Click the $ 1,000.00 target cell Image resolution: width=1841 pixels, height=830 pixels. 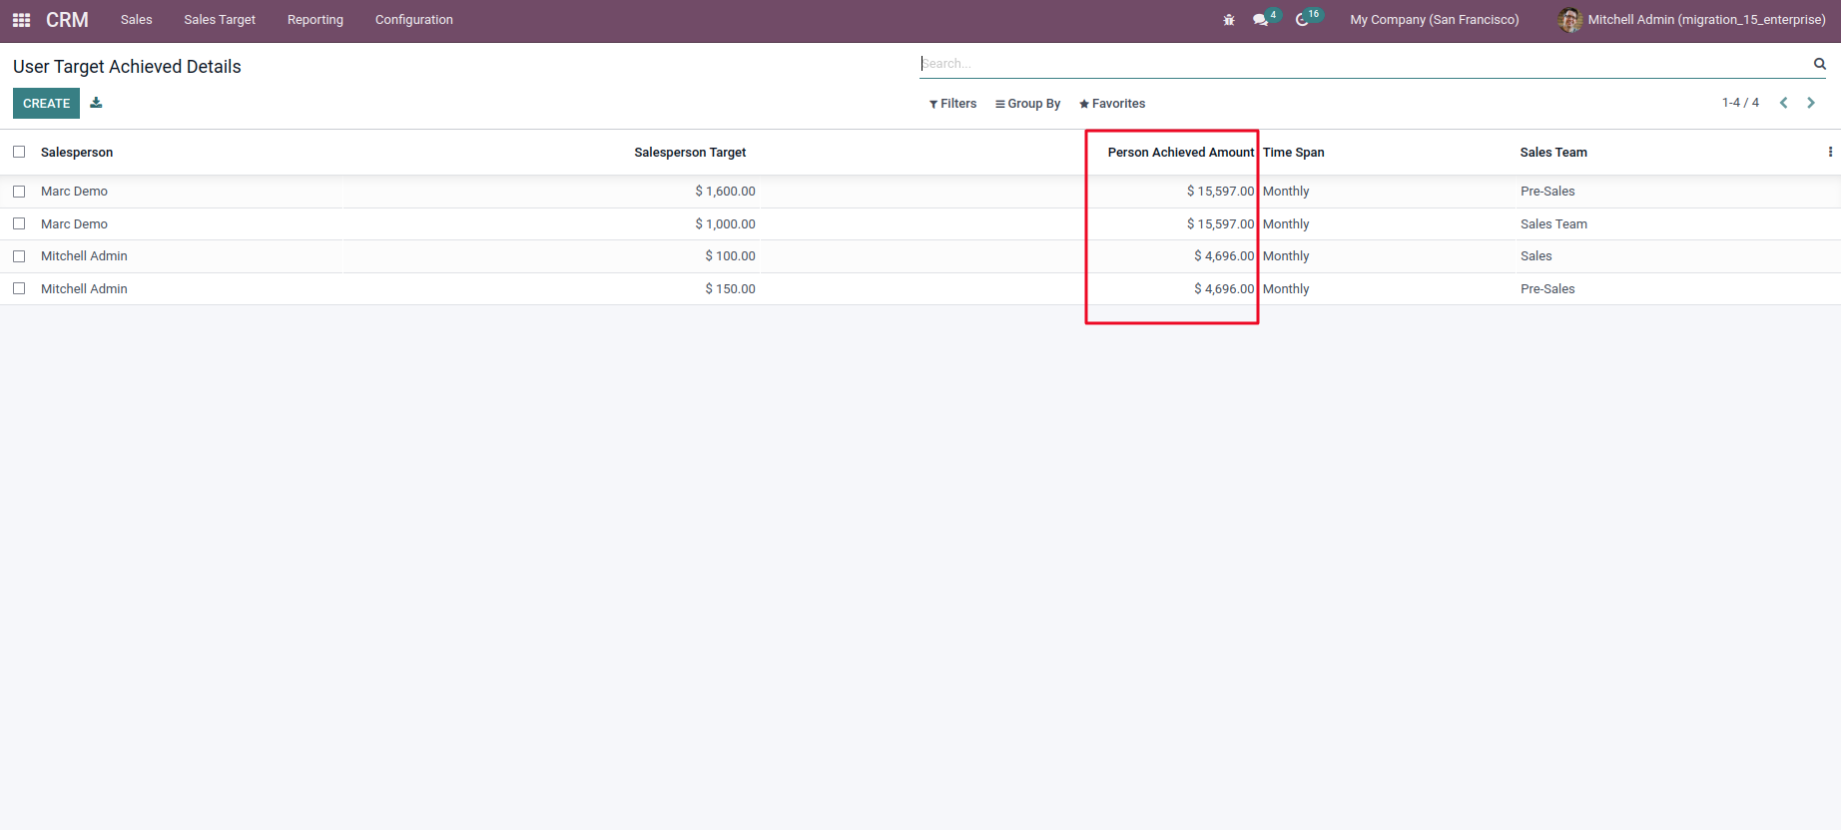coord(725,224)
